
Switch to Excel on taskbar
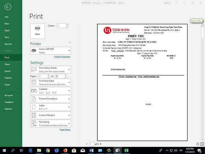(126, 150)
